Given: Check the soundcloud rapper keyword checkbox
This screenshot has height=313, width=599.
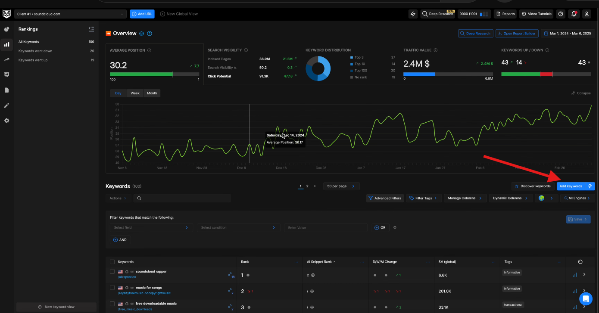Looking at the screenshot, I should [x=112, y=272].
